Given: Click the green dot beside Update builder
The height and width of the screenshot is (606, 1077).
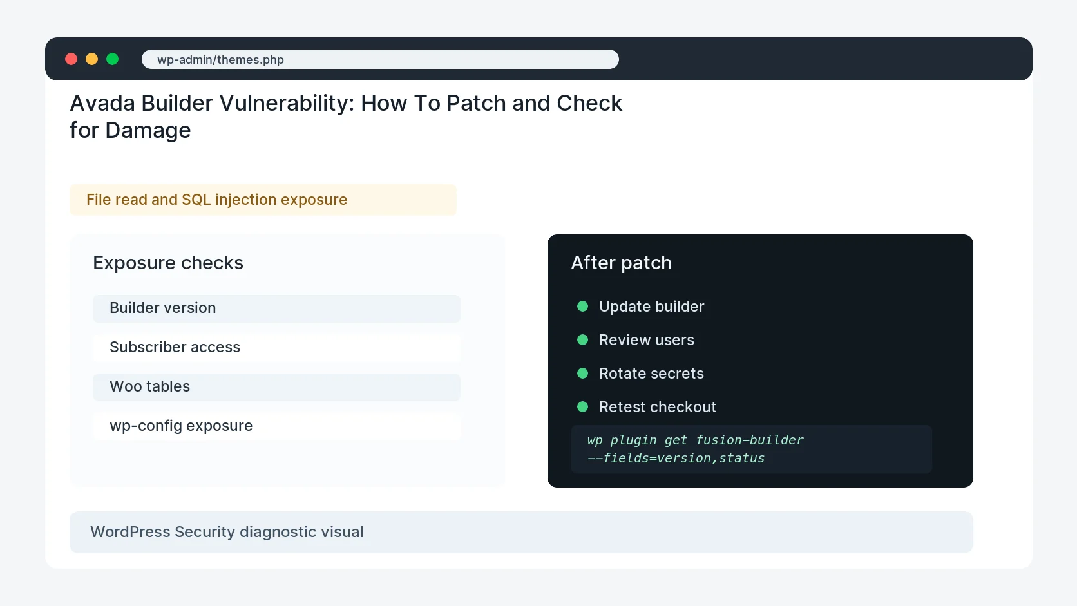Looking at the screenshot, I should pyautogui.click(x=583, y=307).
